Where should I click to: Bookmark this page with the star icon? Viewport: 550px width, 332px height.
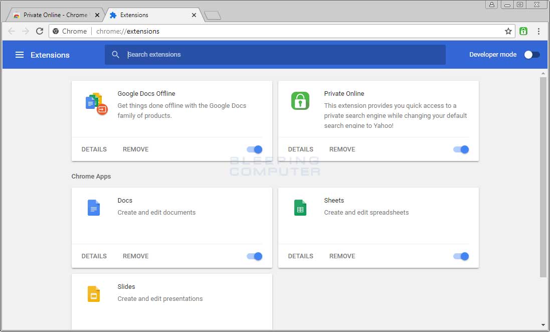pos(508,31)
